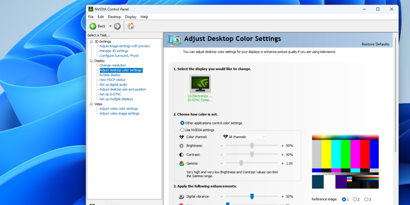Open the All channels dropdown
This screenshot has height=205, width=410.
point(263,137)
